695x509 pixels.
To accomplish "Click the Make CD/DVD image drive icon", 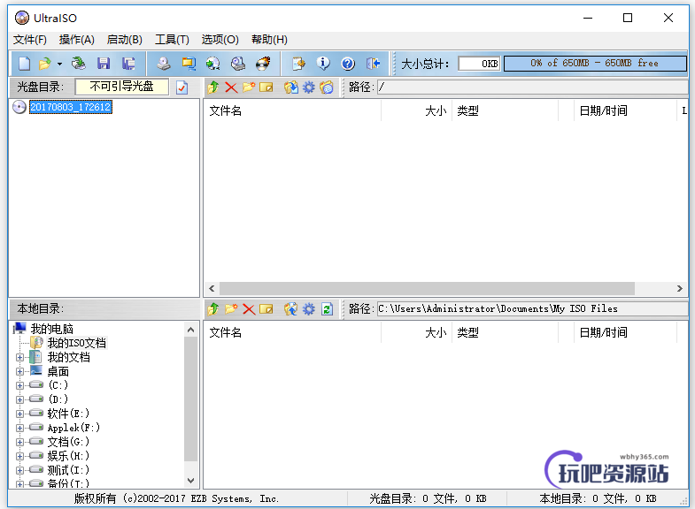I will pos(164,64).
